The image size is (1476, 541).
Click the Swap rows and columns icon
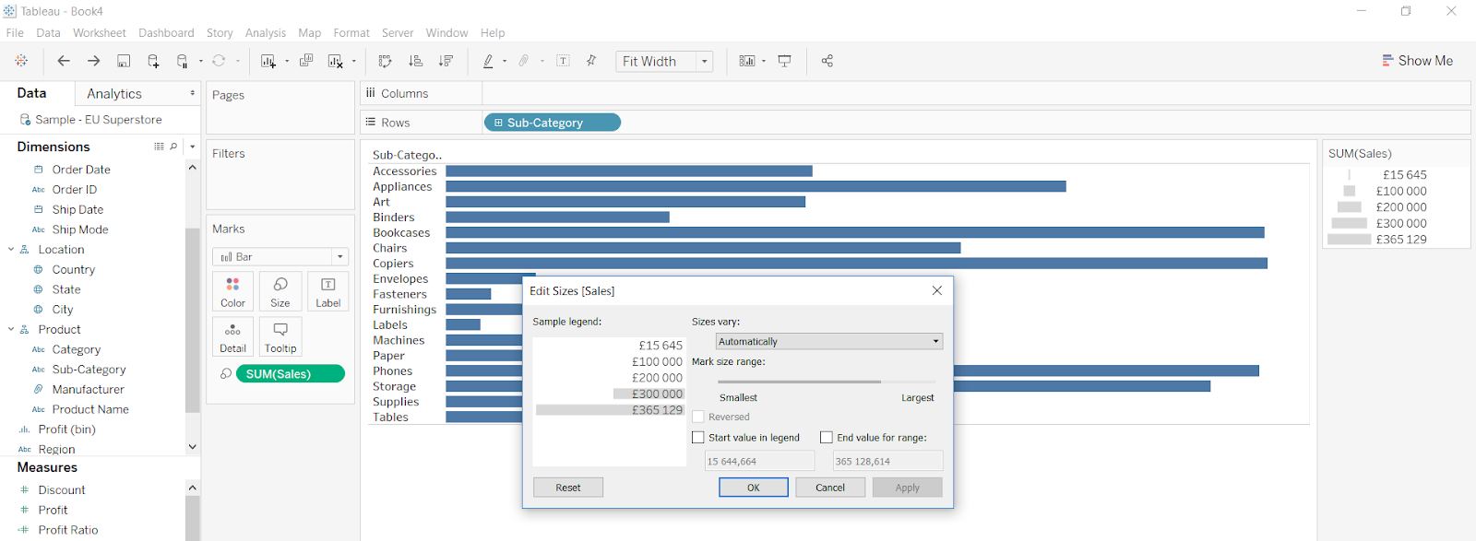(385, 61)
